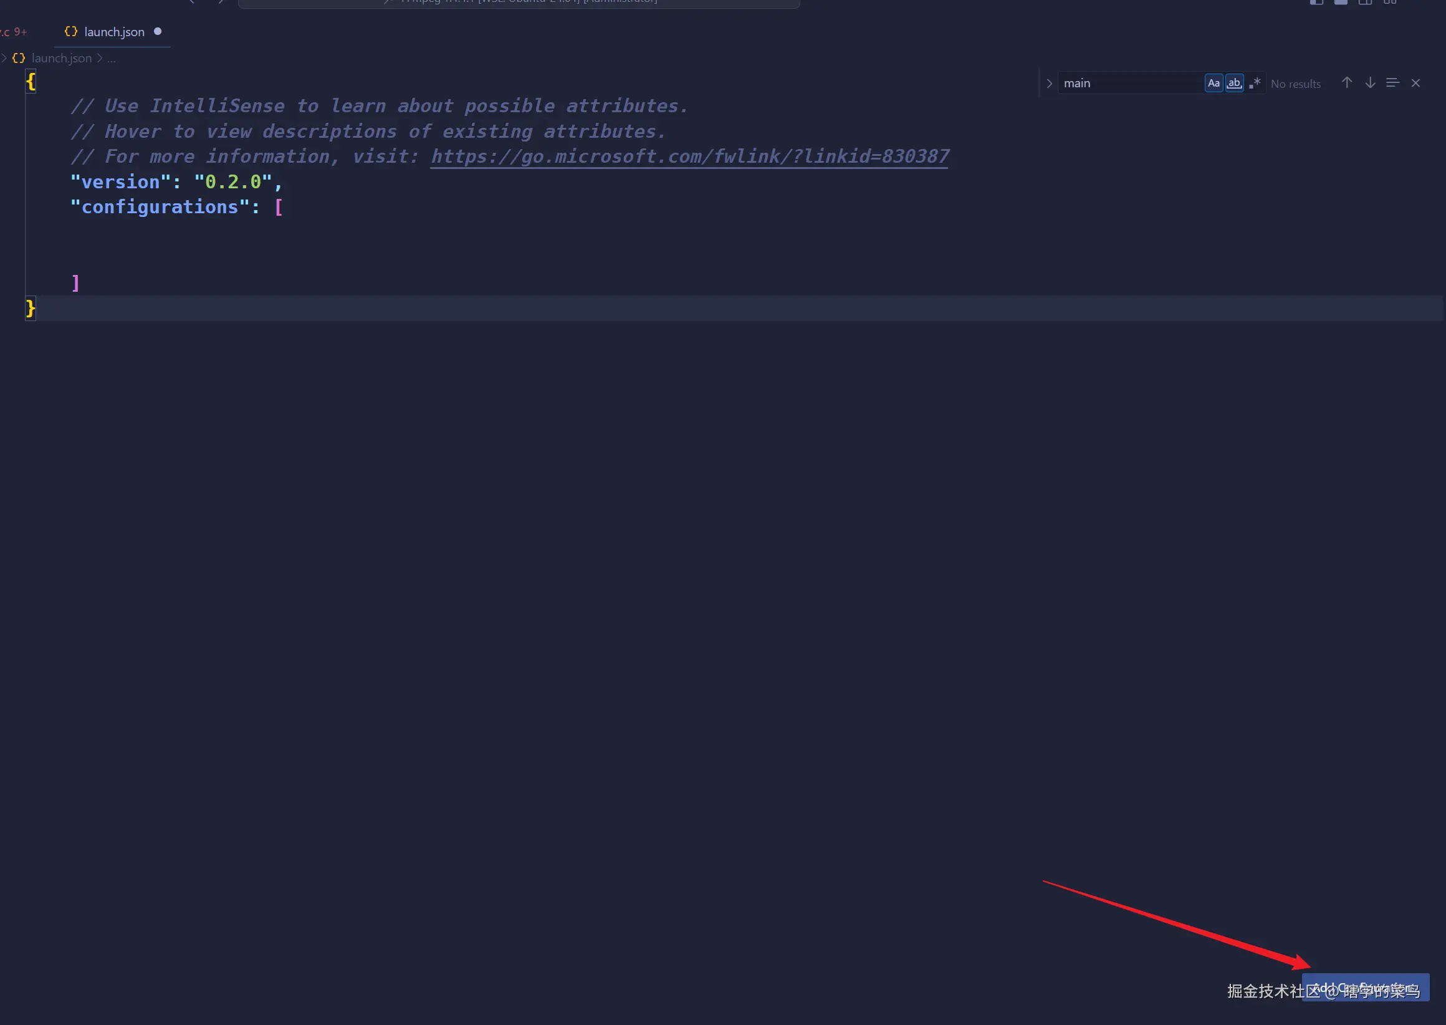Click the find input containing main
The height and width of the screenshot is (1025, 1446).
click(1129, 84)
